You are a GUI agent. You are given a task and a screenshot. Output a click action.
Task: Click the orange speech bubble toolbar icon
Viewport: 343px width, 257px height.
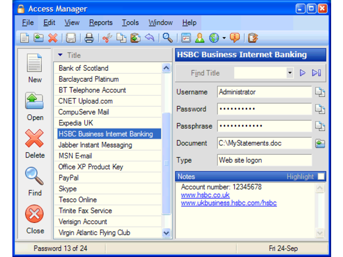tap(235, 38)
